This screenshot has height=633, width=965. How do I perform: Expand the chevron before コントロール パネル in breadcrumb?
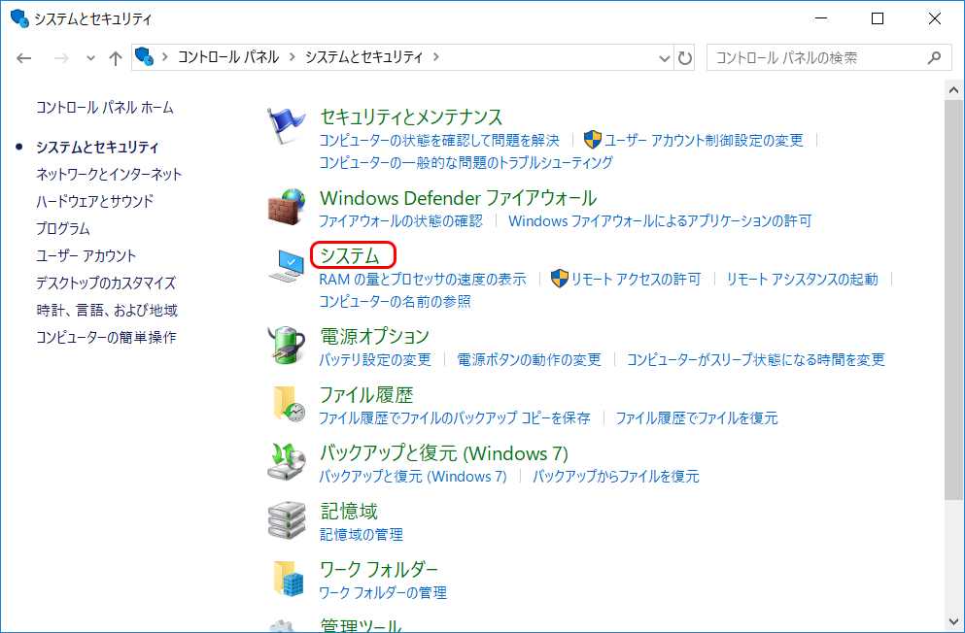[x=164, y=57]
